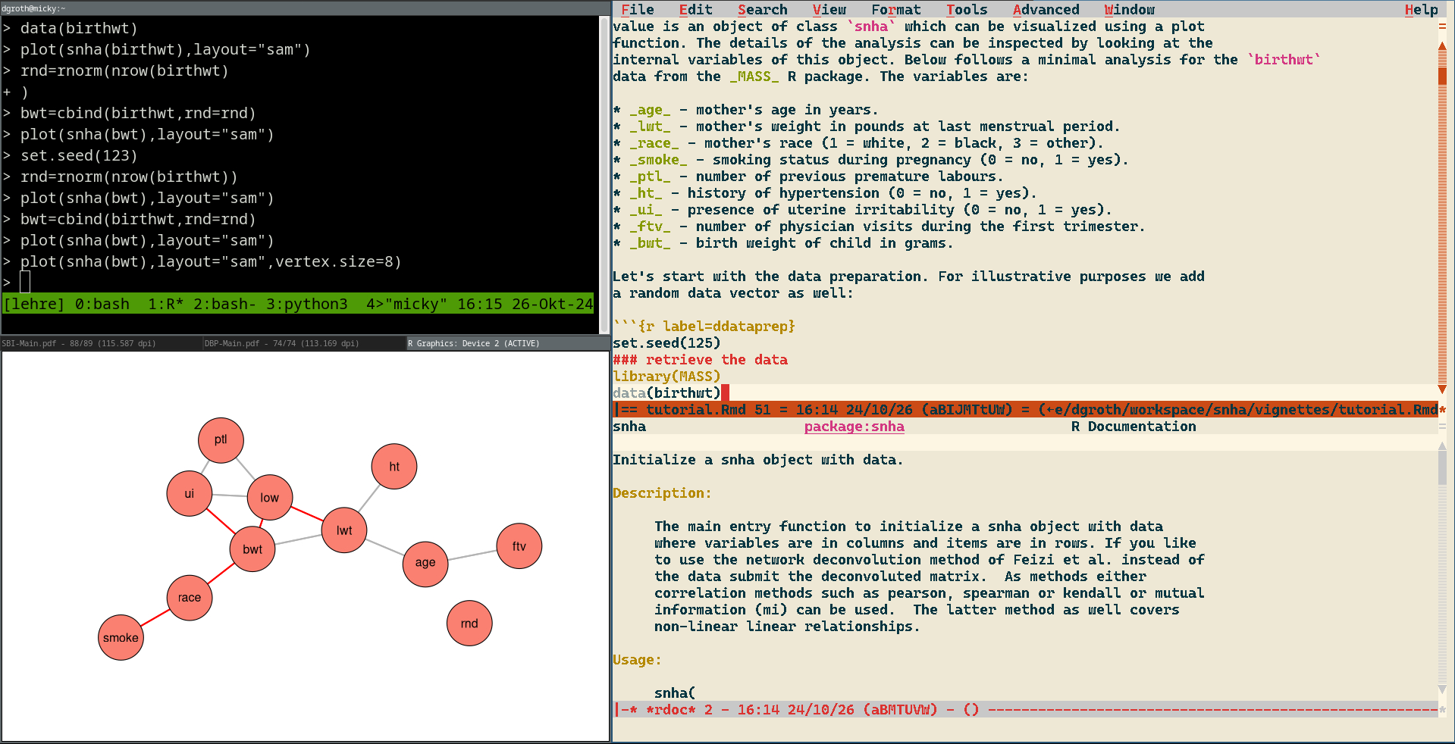The image size is (1455, 744).
Task: Click the `birthwt` highlighted word
Action: click(1284, 60)
